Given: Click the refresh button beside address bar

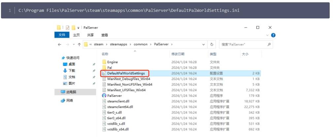Looking at the screenshot, I should (212, 44).
